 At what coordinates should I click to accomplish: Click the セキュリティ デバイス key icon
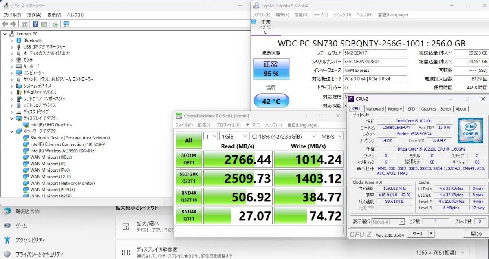(19, 92)
